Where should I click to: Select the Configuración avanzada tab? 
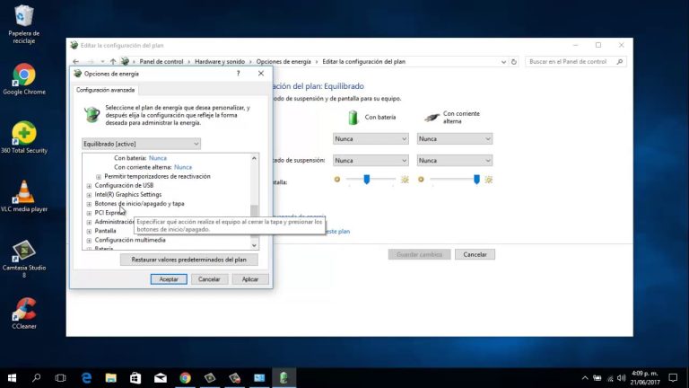[x=106, y=90]
